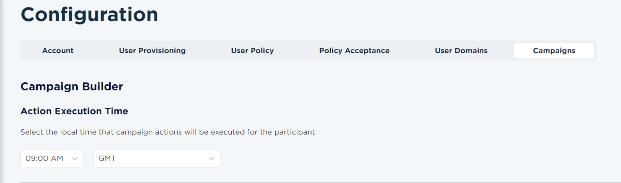Click the local time description sentence
The image size is (621, 183).
point(168,132)
